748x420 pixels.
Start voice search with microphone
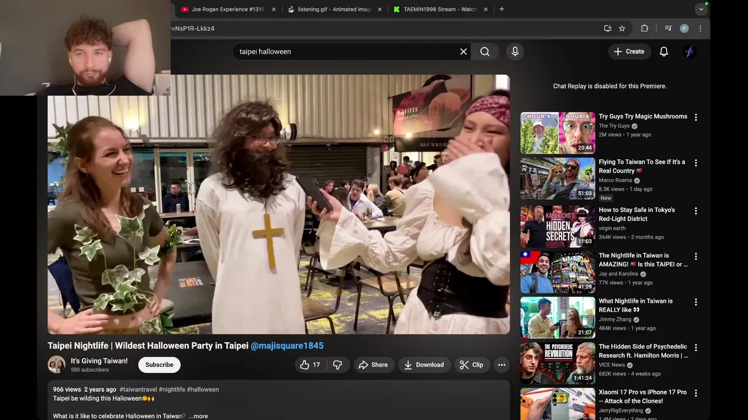[515, 51]
